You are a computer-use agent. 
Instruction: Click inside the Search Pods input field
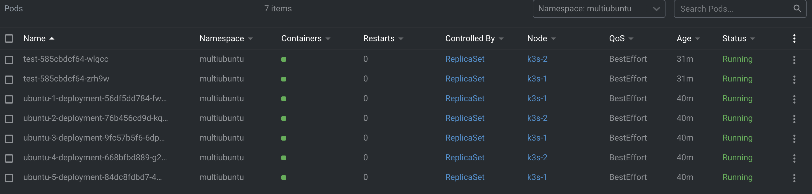coord(725,8)
